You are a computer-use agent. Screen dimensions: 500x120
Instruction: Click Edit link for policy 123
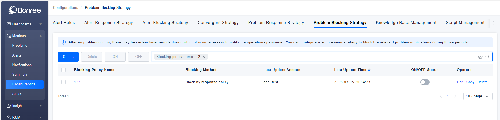(x=460, y=82)
